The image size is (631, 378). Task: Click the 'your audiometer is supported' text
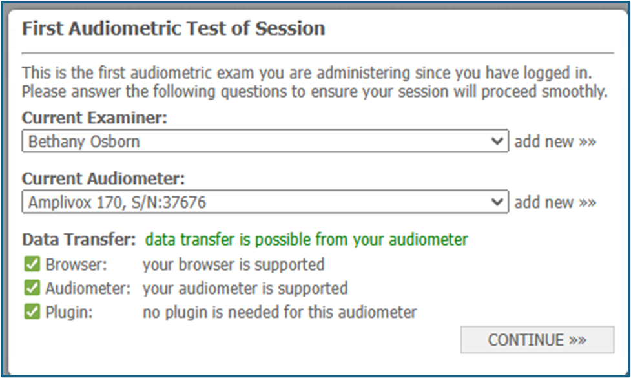coord(245,288)
